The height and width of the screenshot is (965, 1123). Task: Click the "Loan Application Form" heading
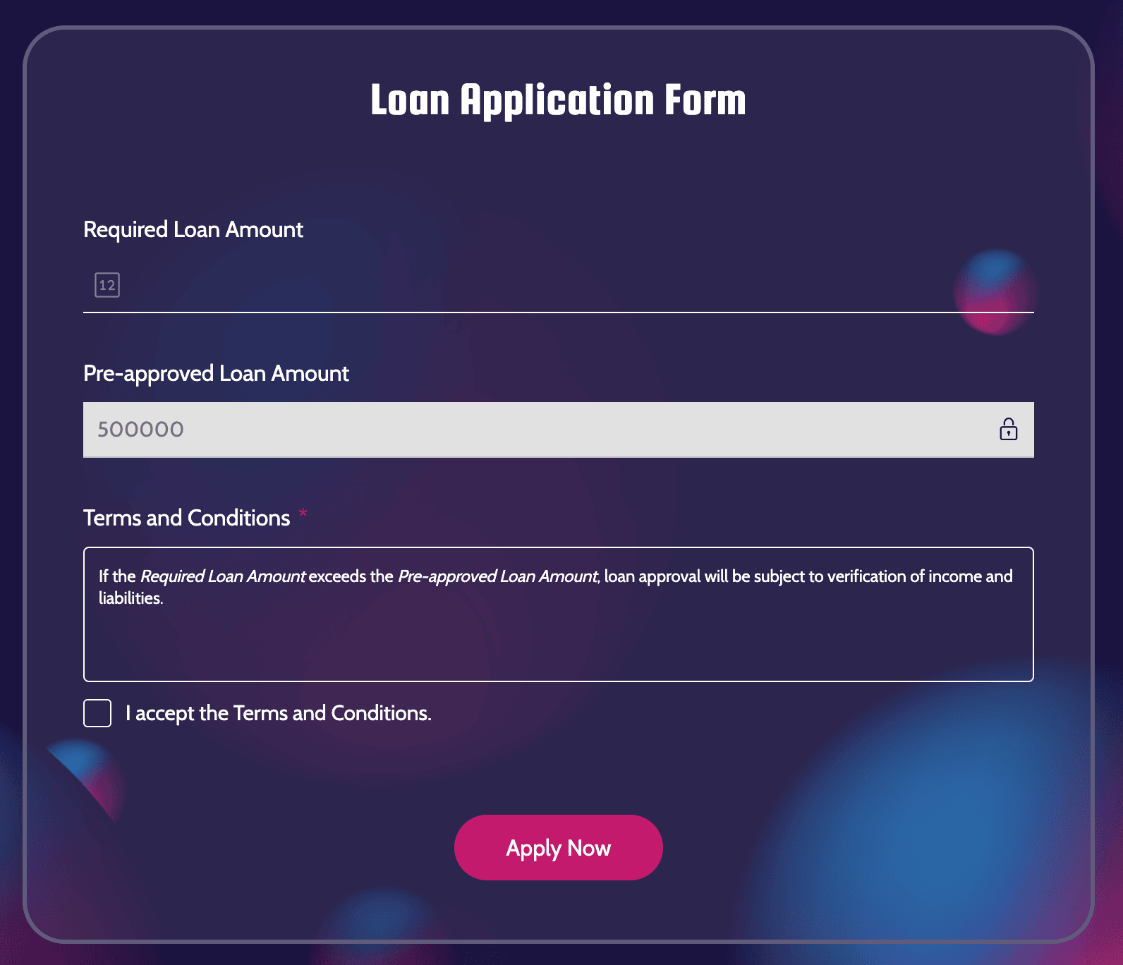click(558, 100)
